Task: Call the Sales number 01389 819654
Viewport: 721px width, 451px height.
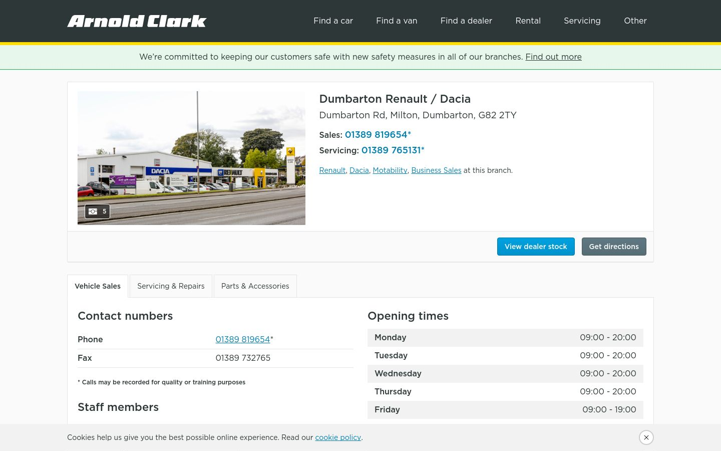Action: point(378,134)
